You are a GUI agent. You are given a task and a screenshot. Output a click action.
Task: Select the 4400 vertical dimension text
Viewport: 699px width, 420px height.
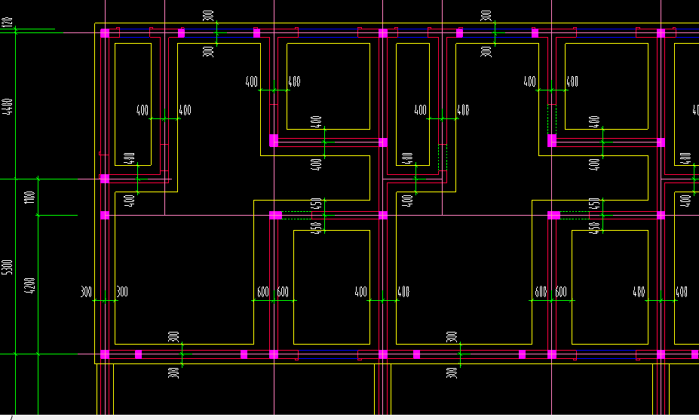tap(7, 106)
